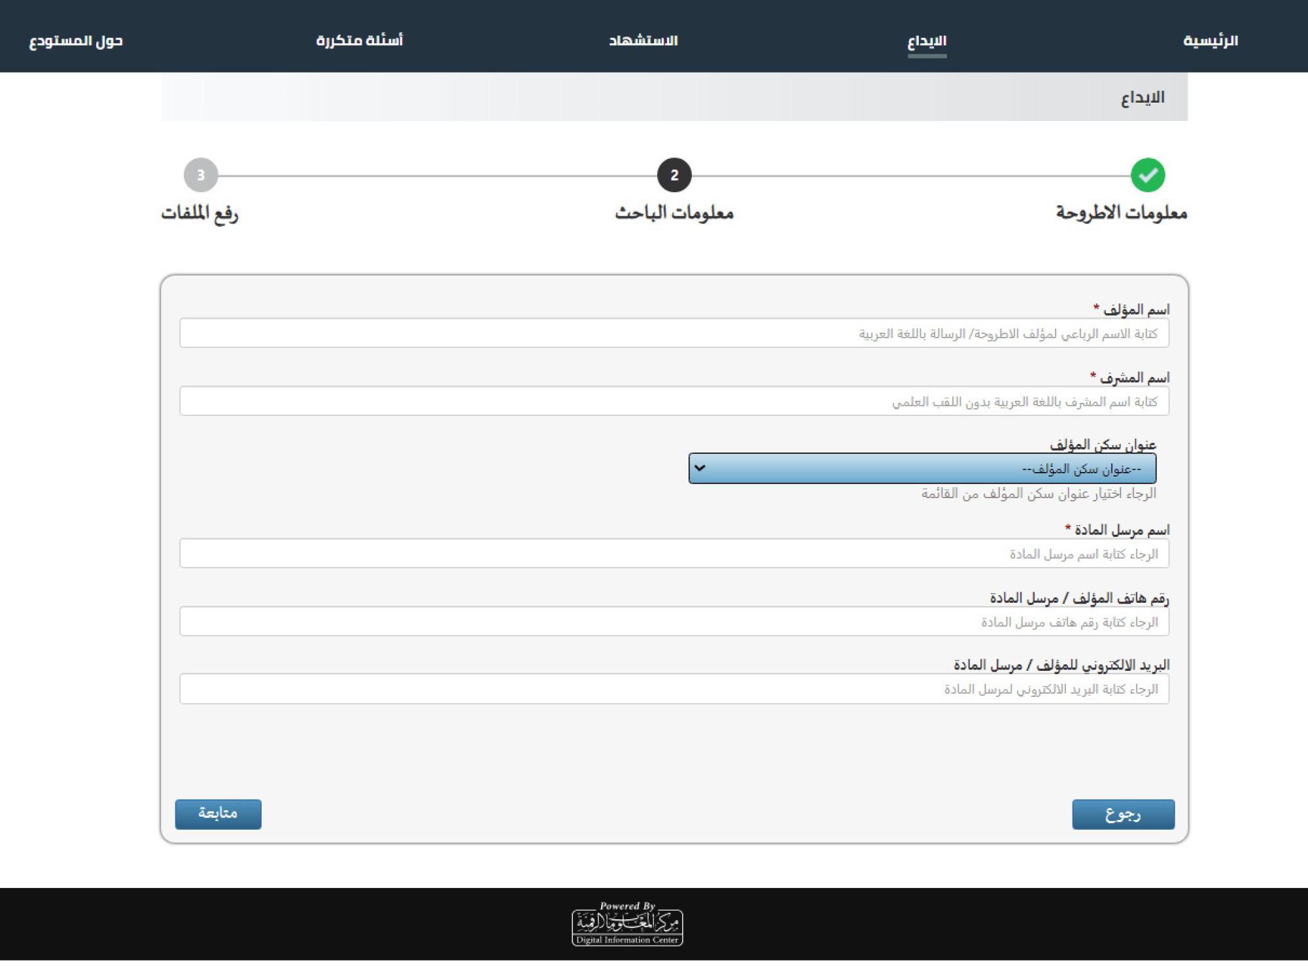
Task: Open أسئلة متكررة FAQ menu item
Action: [360, 41]
